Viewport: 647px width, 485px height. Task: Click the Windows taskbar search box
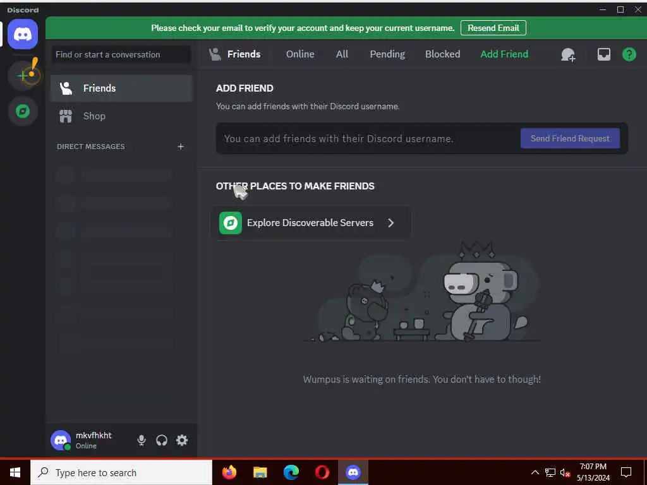(x=121, y=472)
